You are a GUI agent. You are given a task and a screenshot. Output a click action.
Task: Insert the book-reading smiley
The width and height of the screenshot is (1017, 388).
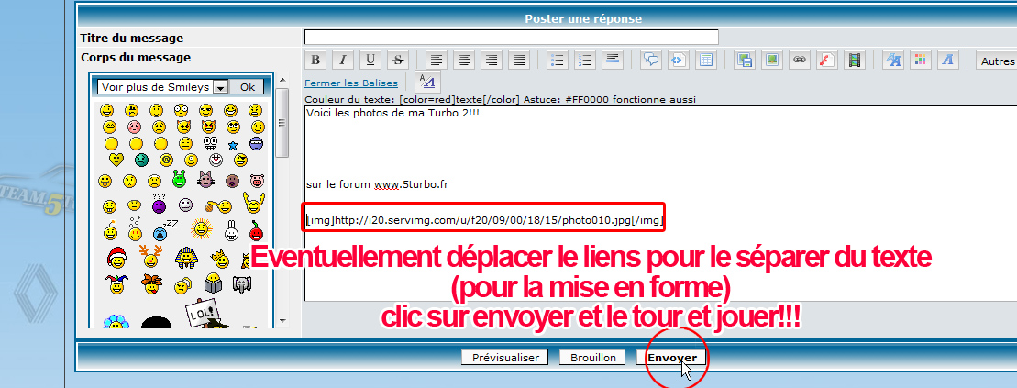[214, 283]
